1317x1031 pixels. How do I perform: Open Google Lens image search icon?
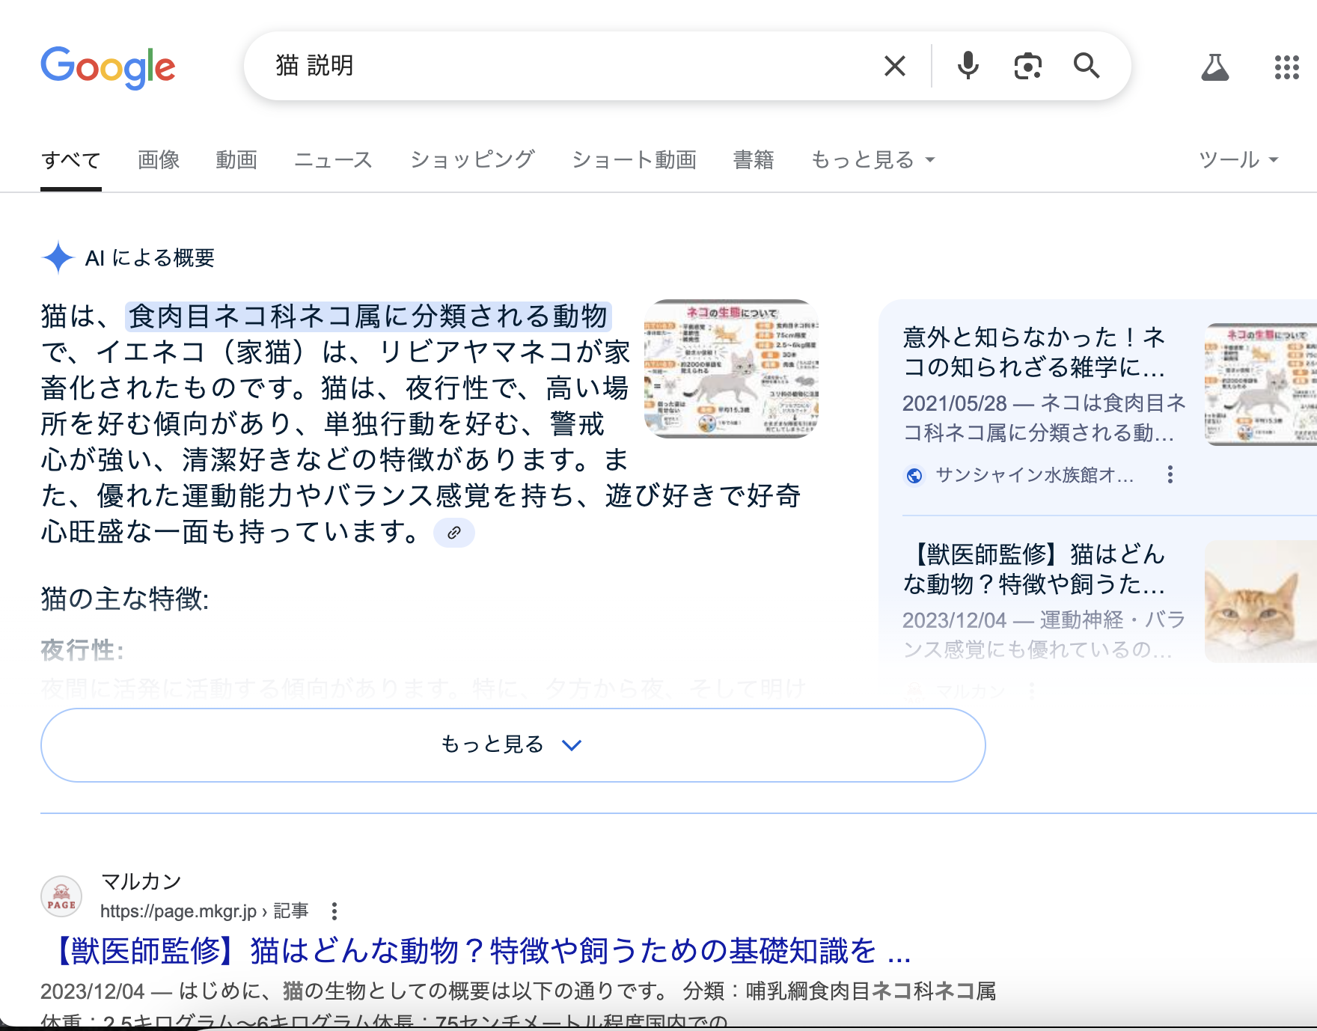1027,66
